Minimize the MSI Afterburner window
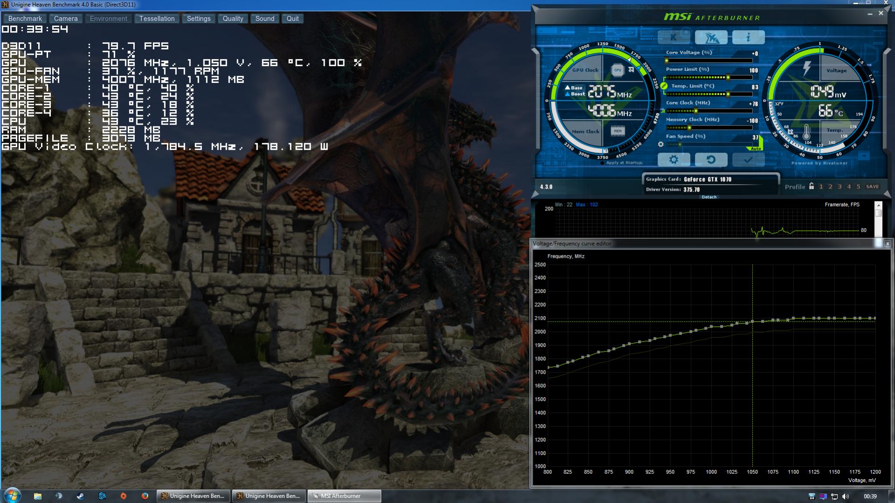Image resolution: width=895 pixels, height=503 pixels. (870, 14)
